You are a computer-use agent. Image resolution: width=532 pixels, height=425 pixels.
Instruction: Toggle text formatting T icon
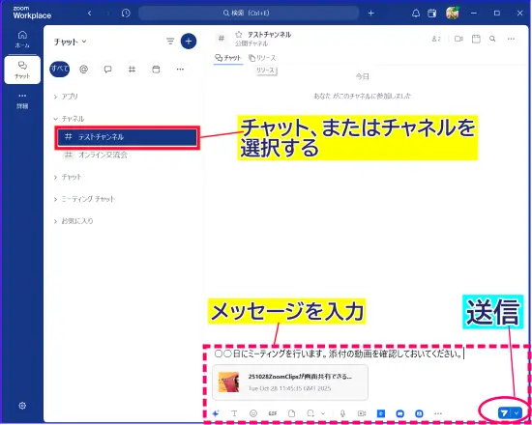point(234,413)
